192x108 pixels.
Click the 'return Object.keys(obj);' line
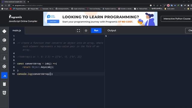tap(38, 67)
